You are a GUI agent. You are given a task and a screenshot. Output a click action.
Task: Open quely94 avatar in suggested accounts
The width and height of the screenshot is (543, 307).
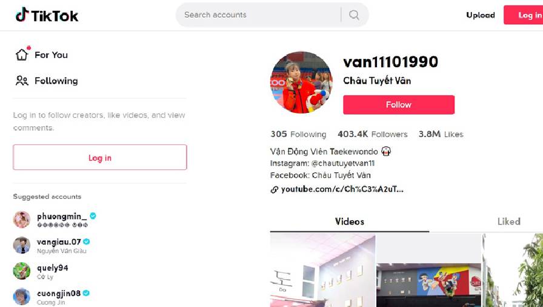21,271
